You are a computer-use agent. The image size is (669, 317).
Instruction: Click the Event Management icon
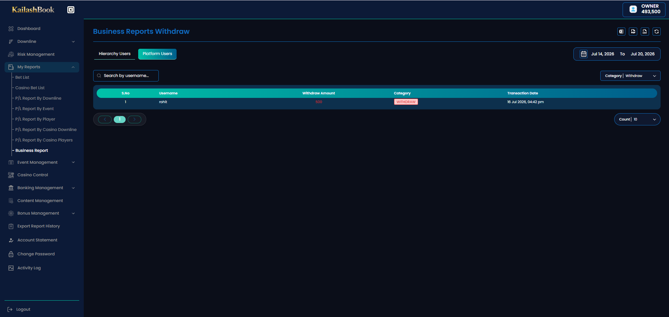(11, 162)
